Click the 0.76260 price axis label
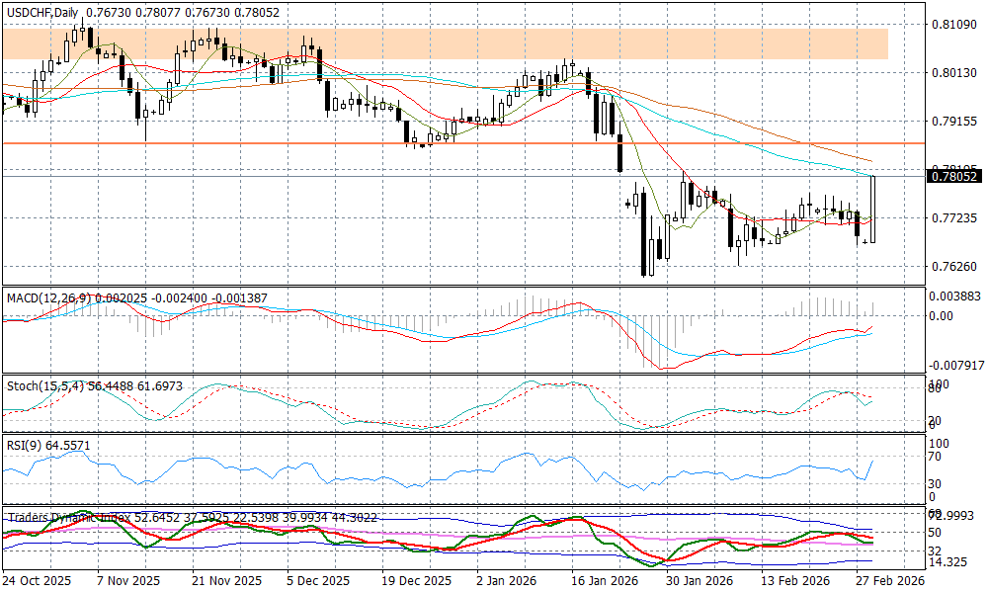 coord(953,267)
